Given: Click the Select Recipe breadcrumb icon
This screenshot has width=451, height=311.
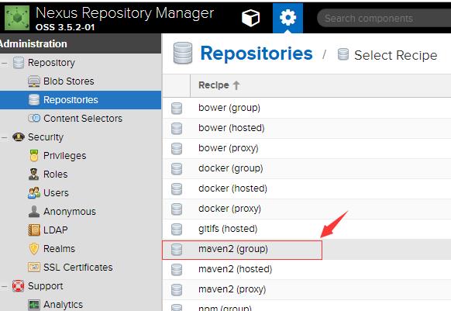Looking at the screenshot, I should pyautogui.click(x=343, y=54).
